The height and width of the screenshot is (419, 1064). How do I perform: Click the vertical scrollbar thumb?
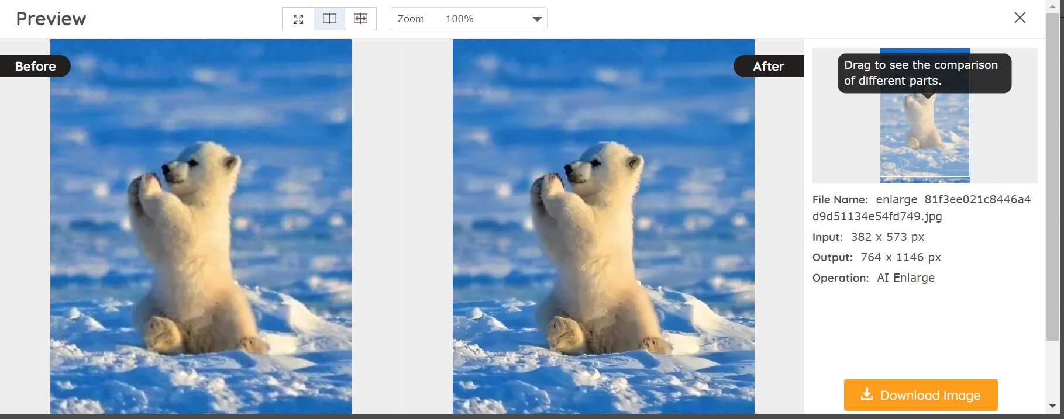(x=1052, y=175)
